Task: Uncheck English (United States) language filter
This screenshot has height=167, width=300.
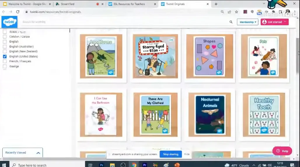Action: point(5,56)
